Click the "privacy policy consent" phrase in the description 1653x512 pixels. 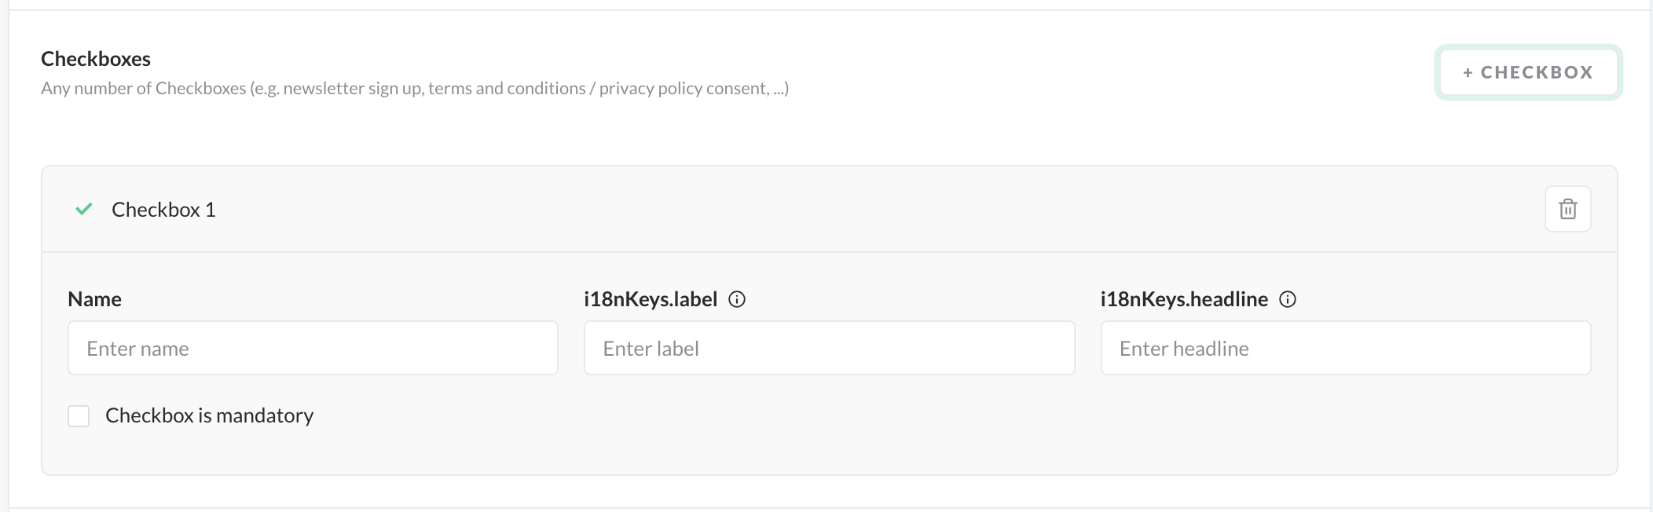click(x=683, y=89)
